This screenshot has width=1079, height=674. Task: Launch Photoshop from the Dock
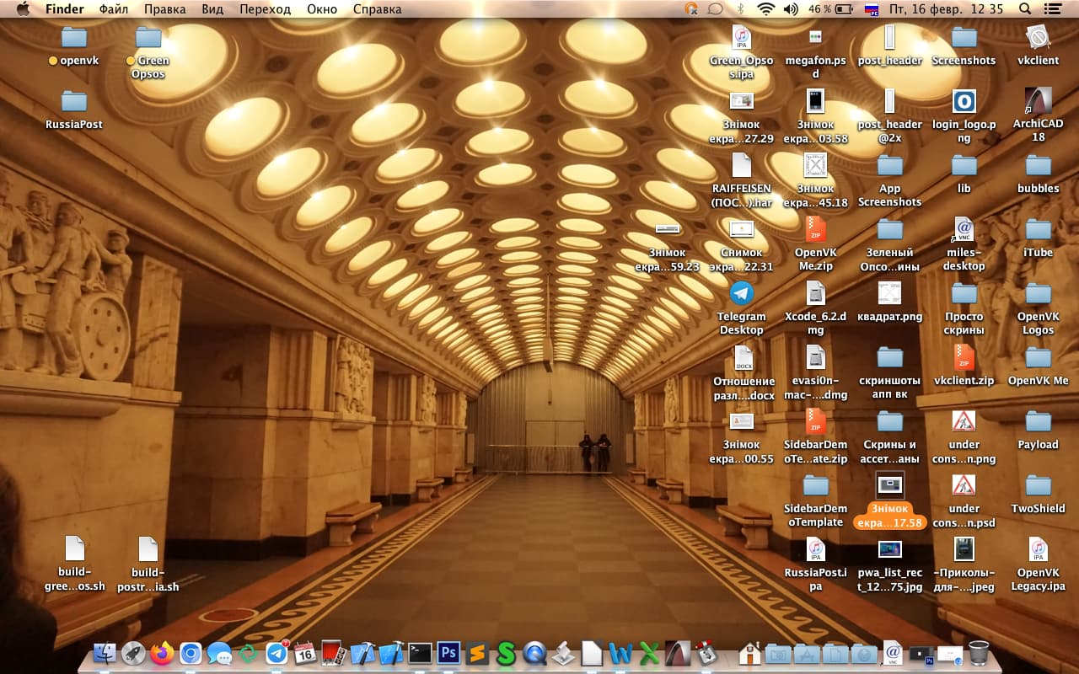[x=448, y=653]
